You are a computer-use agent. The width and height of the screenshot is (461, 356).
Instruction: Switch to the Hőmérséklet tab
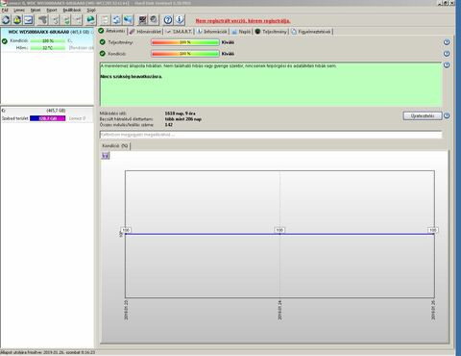point(145,32)
